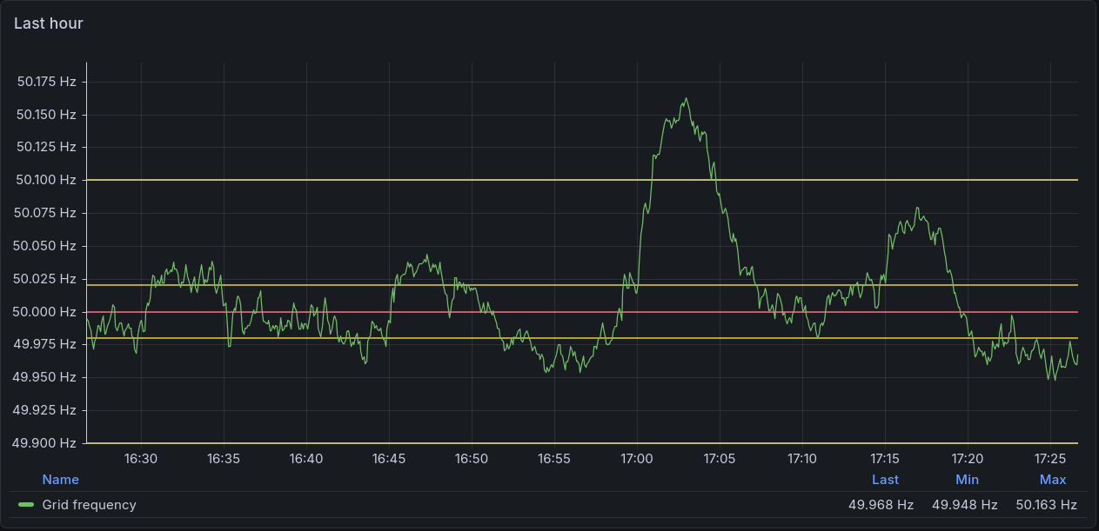Click the 50.000 Hz y-axis label

(46, 312)
